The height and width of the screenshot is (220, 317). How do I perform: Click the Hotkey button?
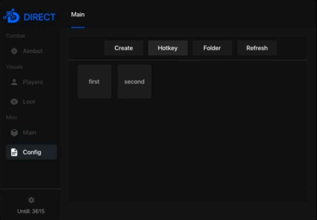pos(167,48)
